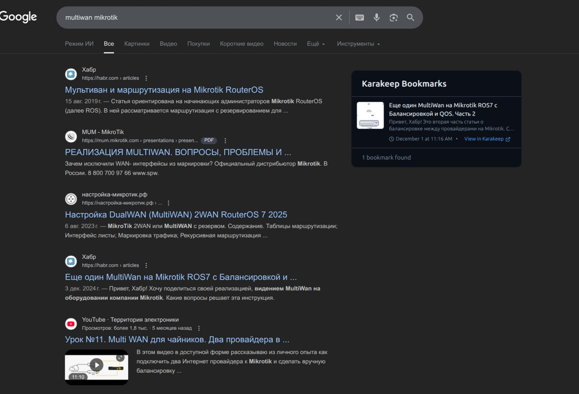Open three-dot menu for настройка-микротик.рф result

click(169, 203)
